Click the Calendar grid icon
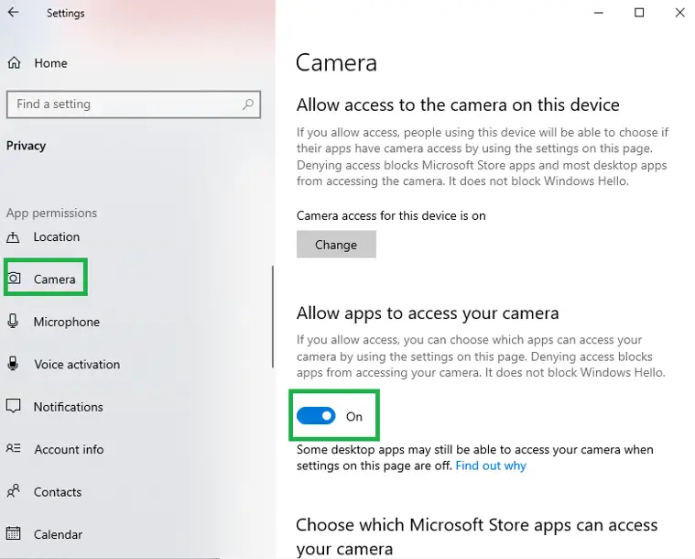The image size is (695, 559). pos(14,532)
